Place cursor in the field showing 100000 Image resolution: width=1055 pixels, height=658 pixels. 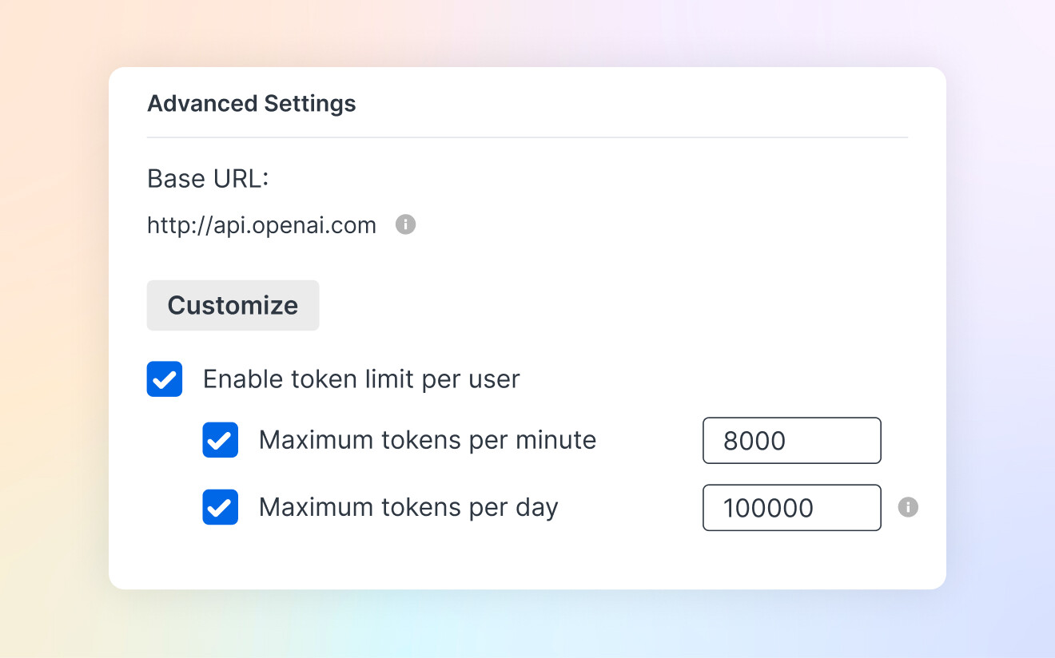(791, 507)
